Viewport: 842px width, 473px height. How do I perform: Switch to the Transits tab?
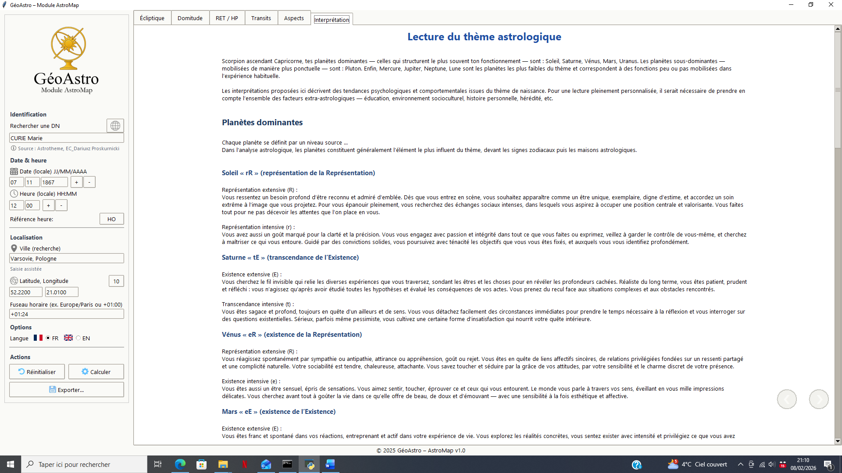tap(261, 18)
